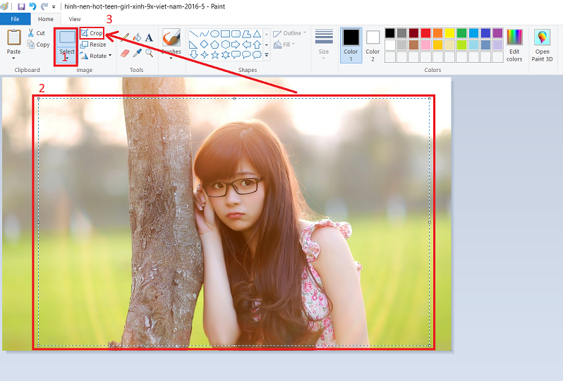Click the Resize button
Screen dimensions: 563x381
[93, 44]
